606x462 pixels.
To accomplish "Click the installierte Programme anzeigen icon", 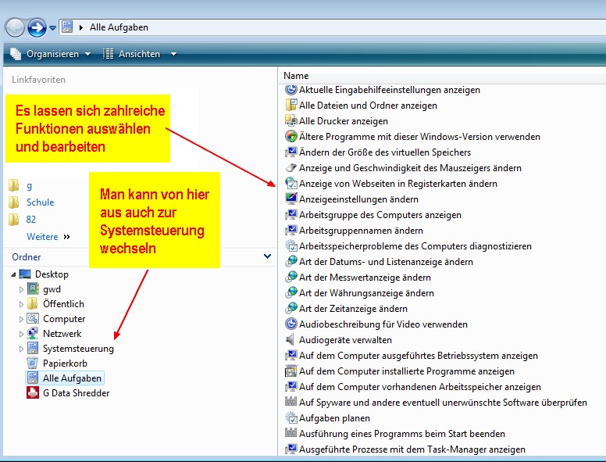I will coord(291,371).
